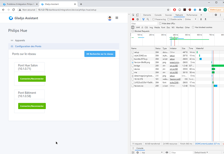
Task: Open the Gladys hamburger menu
Action: pyautogui.click(x=117, y=18)
